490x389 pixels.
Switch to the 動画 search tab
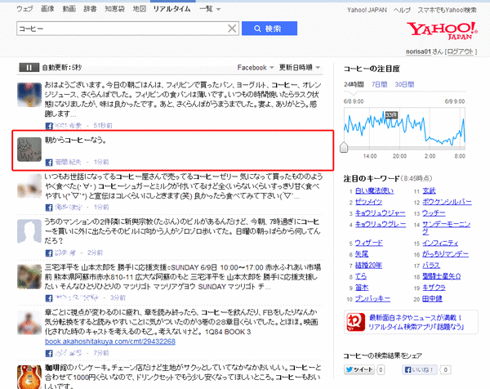(x=69, y=9)
